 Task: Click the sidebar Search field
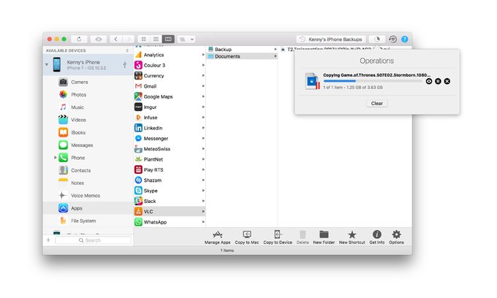coord(93,240)
